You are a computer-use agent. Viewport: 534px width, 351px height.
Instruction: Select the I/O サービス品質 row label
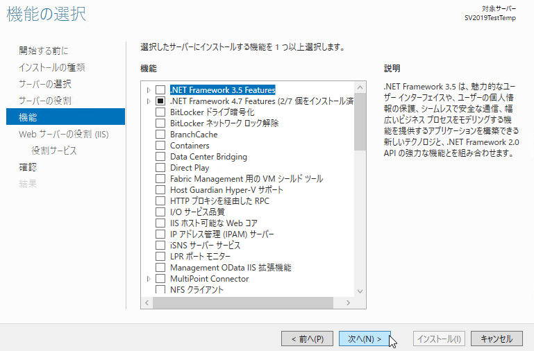coord(197,212)
